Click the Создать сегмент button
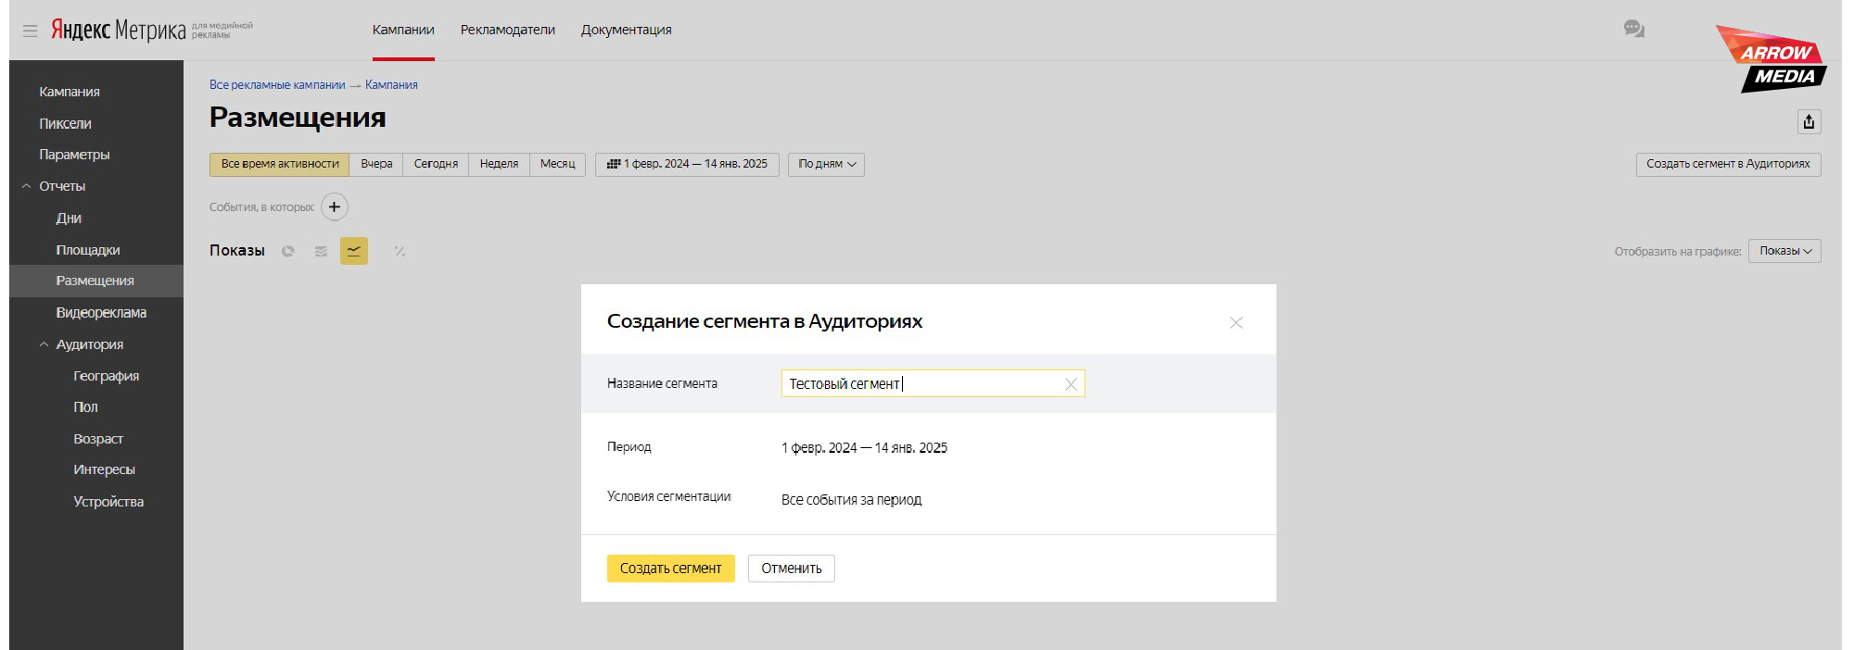 coord(670,569)
